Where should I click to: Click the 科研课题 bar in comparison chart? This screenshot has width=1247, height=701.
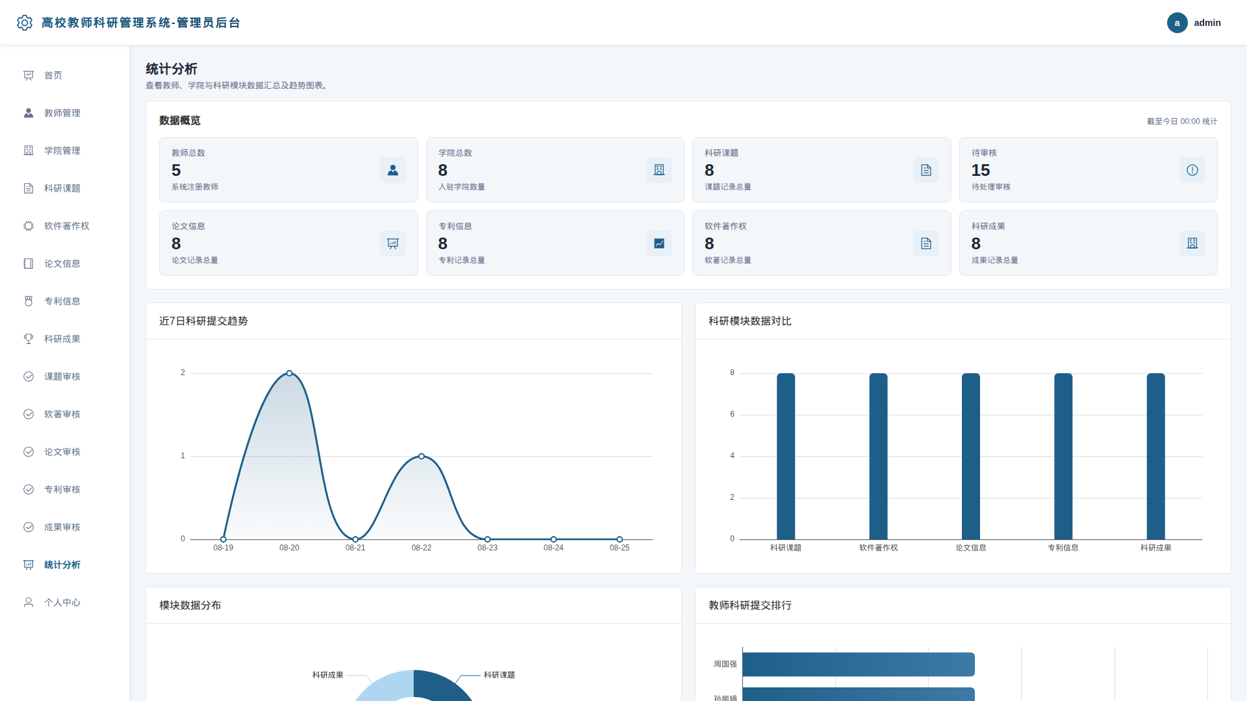click(x=786, y=456)
